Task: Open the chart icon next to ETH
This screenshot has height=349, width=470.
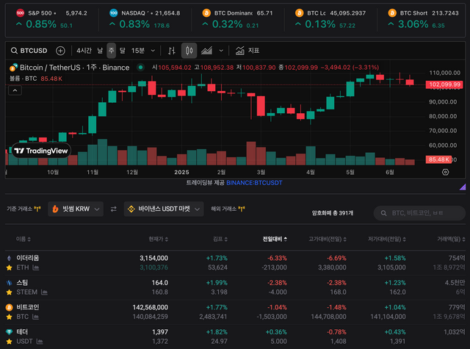Action: (36, 267)
